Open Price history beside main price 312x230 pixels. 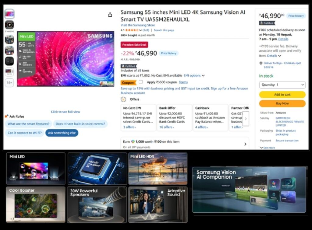(x=168, y=53)
